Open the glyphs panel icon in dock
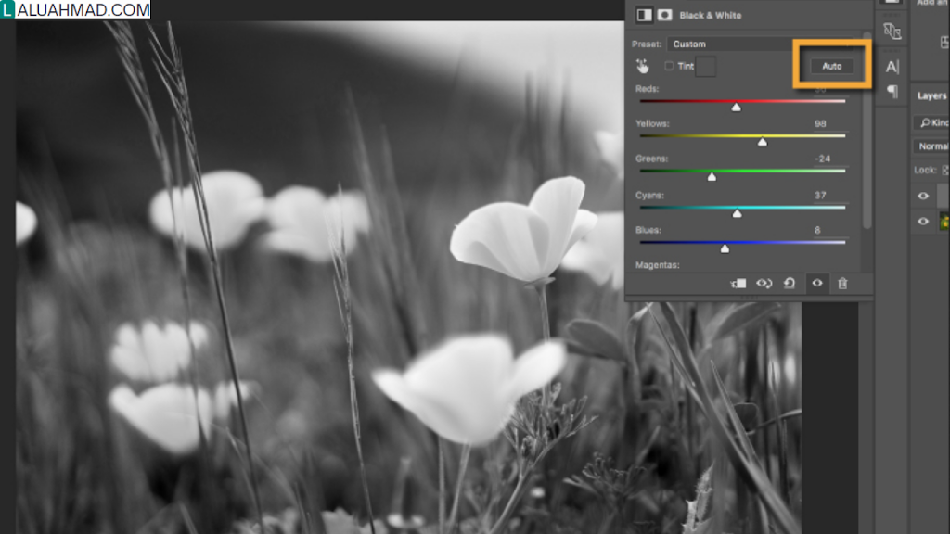950x534 pixels. tap(892, 32)
